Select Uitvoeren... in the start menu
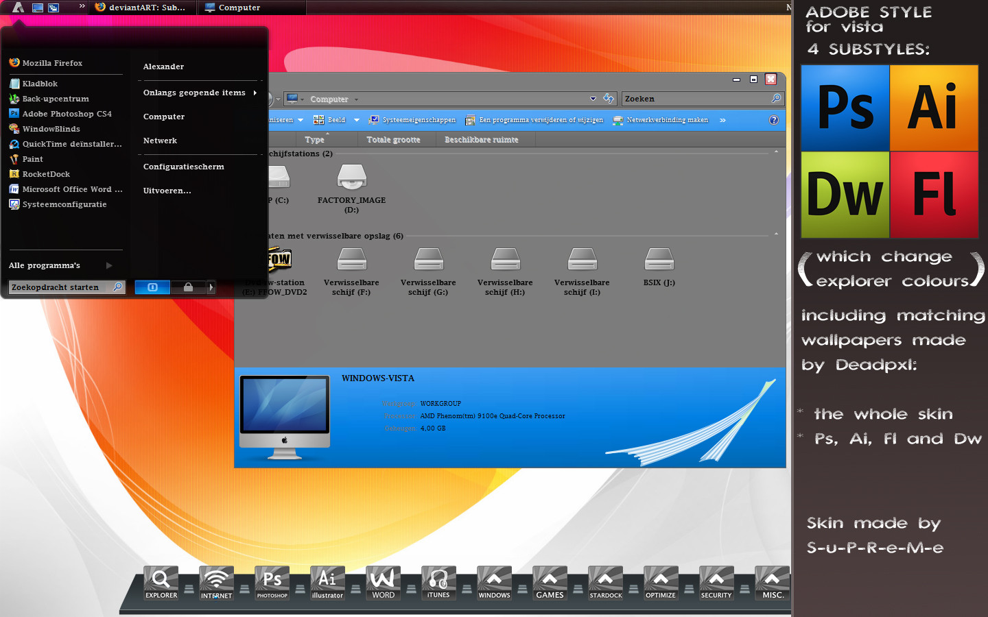988x617 pixels. coord(167,191)
